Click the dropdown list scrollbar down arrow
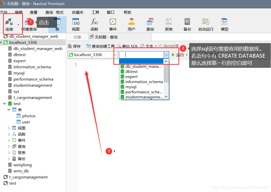Screen dimensions: 271x192 166,97
